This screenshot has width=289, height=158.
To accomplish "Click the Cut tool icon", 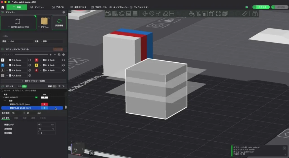I will [x=172, y=14].
